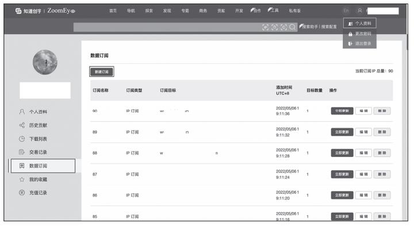414x227 pixels.
Task: Open 交易记录 document icon in sidebar
Action: click(x=22, y=152)
